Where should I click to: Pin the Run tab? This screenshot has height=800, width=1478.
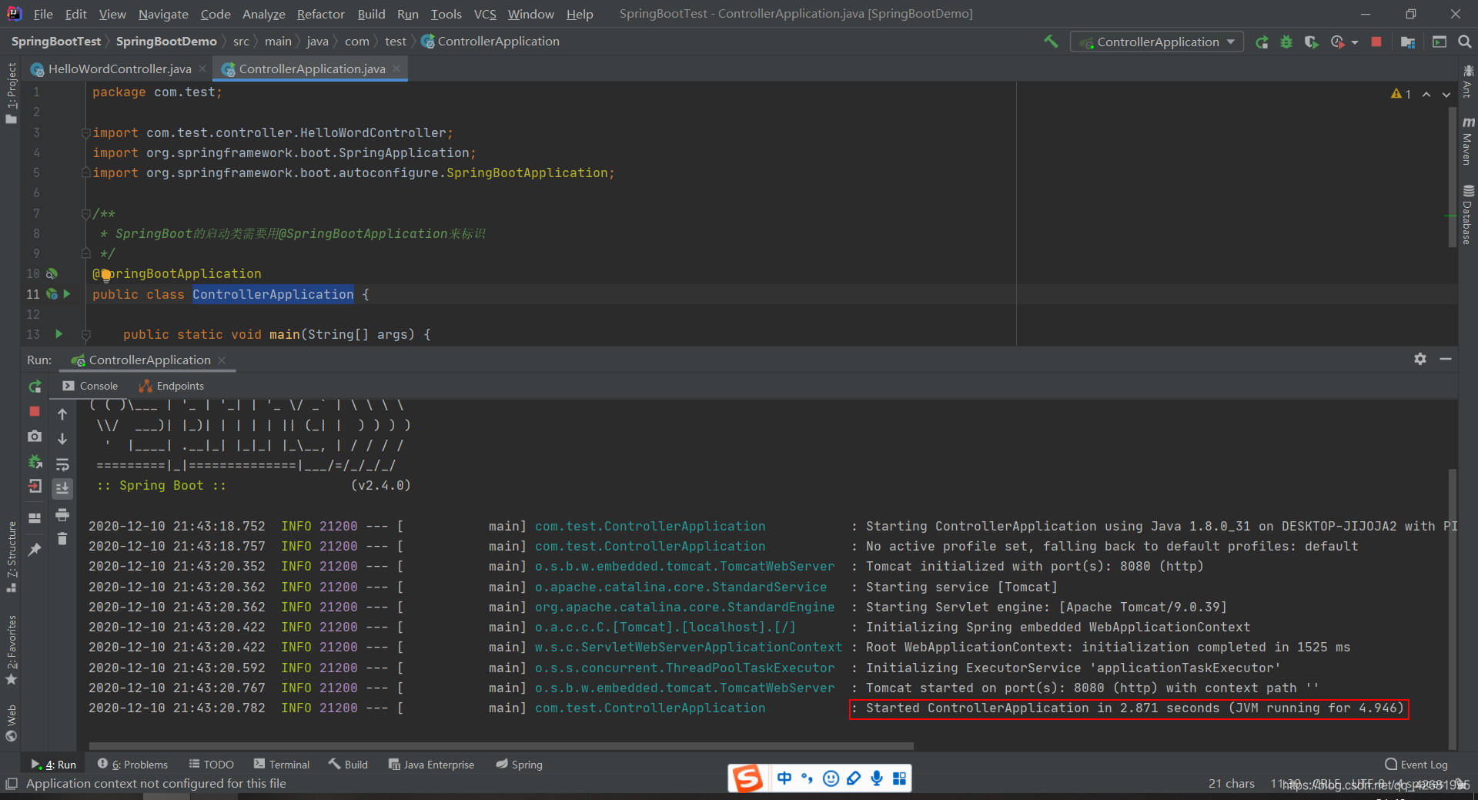[35, 549]
